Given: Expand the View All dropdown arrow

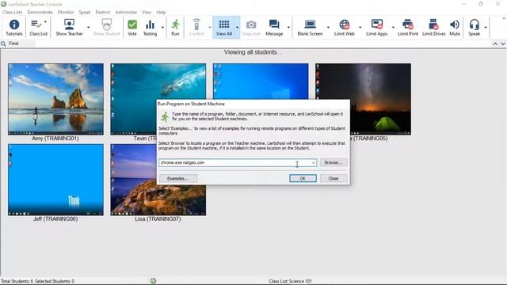Looking at the screenshot, I should point(238,28).
